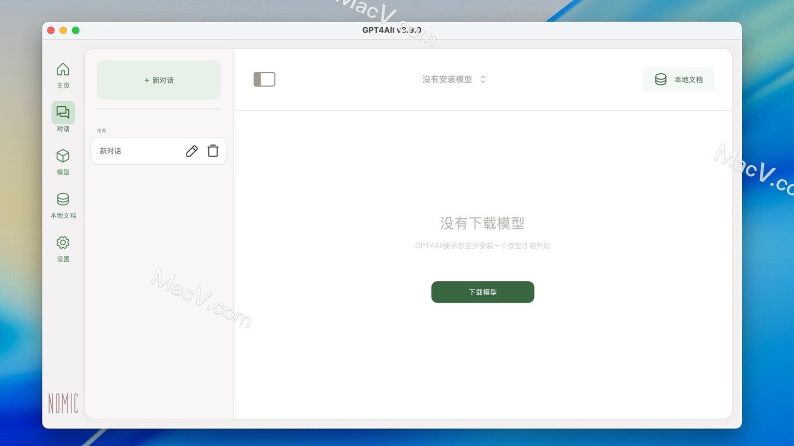The height and width of the screenshot is (446, 794).
Task: Click the 本地文档 button at top right
Action: point(678,79)
